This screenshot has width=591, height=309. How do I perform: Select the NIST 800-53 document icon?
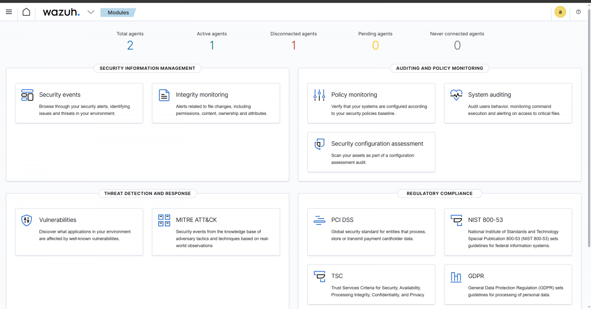pyautogui.click(x=456, y=220)
